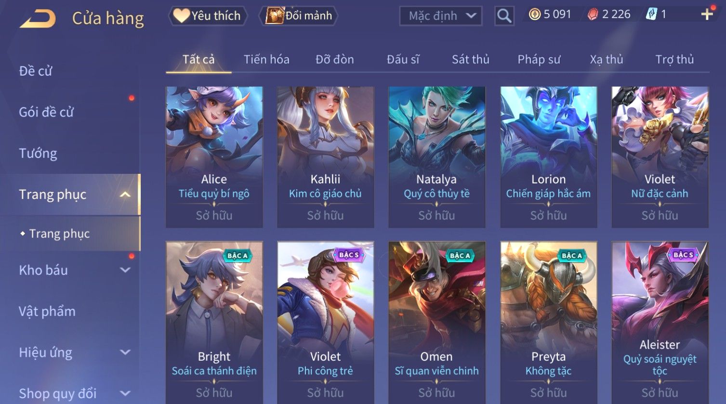
Task: Open Tướng in the sidebar
Action: pos(38,153)
